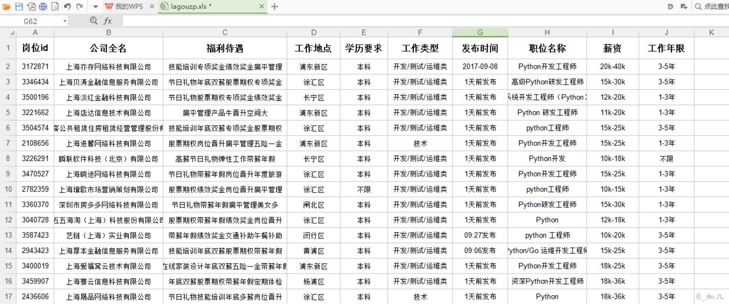This screenshot has height=304, width=729.
Task: Select the 黄浦区 location cell
Action: click(x=313, y=250)
